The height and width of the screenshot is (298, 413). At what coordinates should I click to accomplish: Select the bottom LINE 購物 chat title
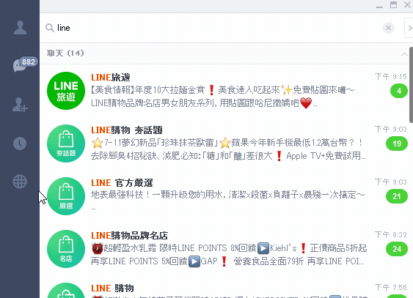point(112,288)
